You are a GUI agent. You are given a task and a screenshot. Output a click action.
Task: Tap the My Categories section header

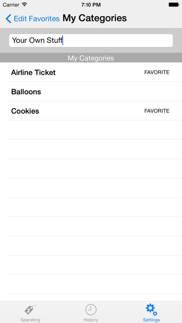point(91,58)
